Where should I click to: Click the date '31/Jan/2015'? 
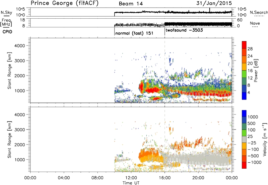click(x=214, y=3)
